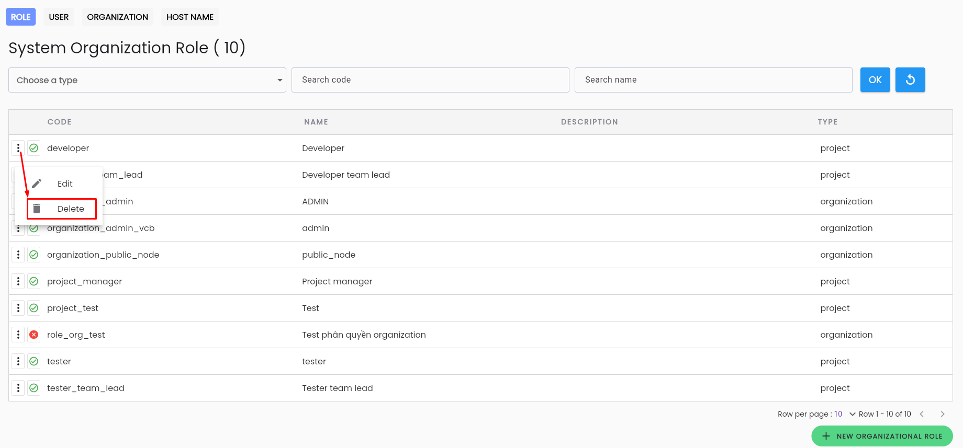
Task: Select the 'Developer team lead' name cell
Action: (x=346, y=175)
